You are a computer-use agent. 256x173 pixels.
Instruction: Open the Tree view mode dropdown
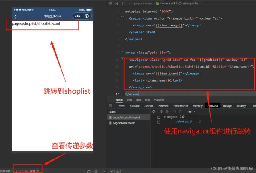pos(191,111)
